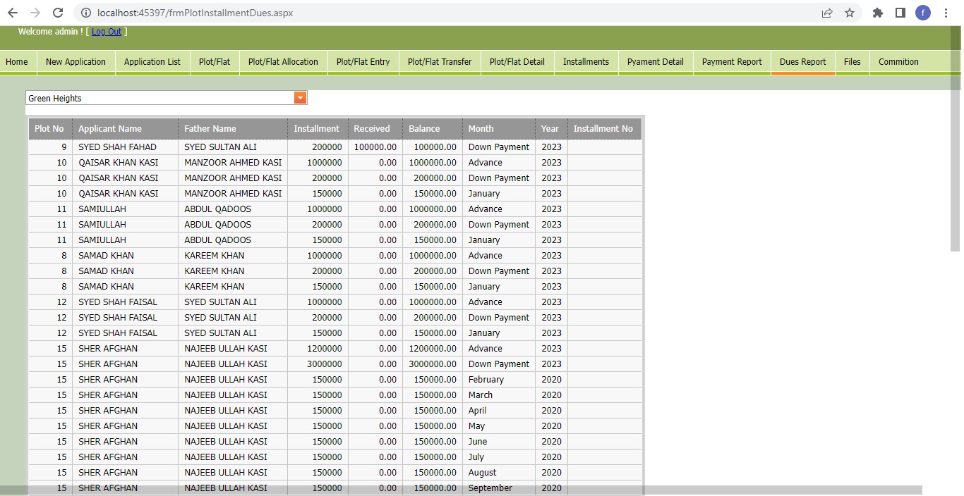
Task: Select the Commition menu item
Action: click(898, 62)
